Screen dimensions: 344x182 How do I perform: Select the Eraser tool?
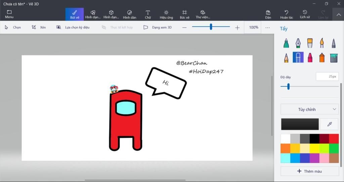point(298,57)
